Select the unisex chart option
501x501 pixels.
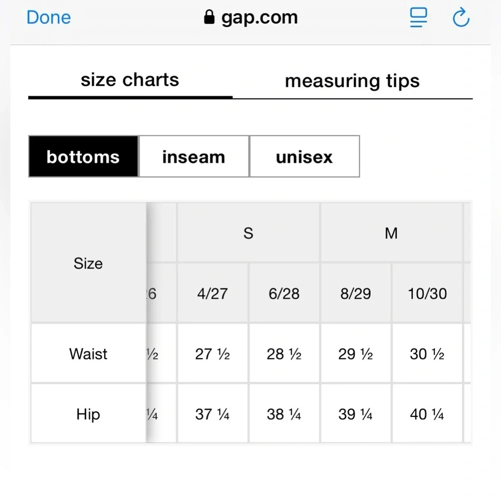click(x=304, y=157)
